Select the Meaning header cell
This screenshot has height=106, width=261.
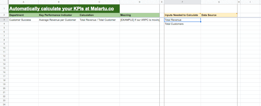pyautogui.click(x=140, y=15)
